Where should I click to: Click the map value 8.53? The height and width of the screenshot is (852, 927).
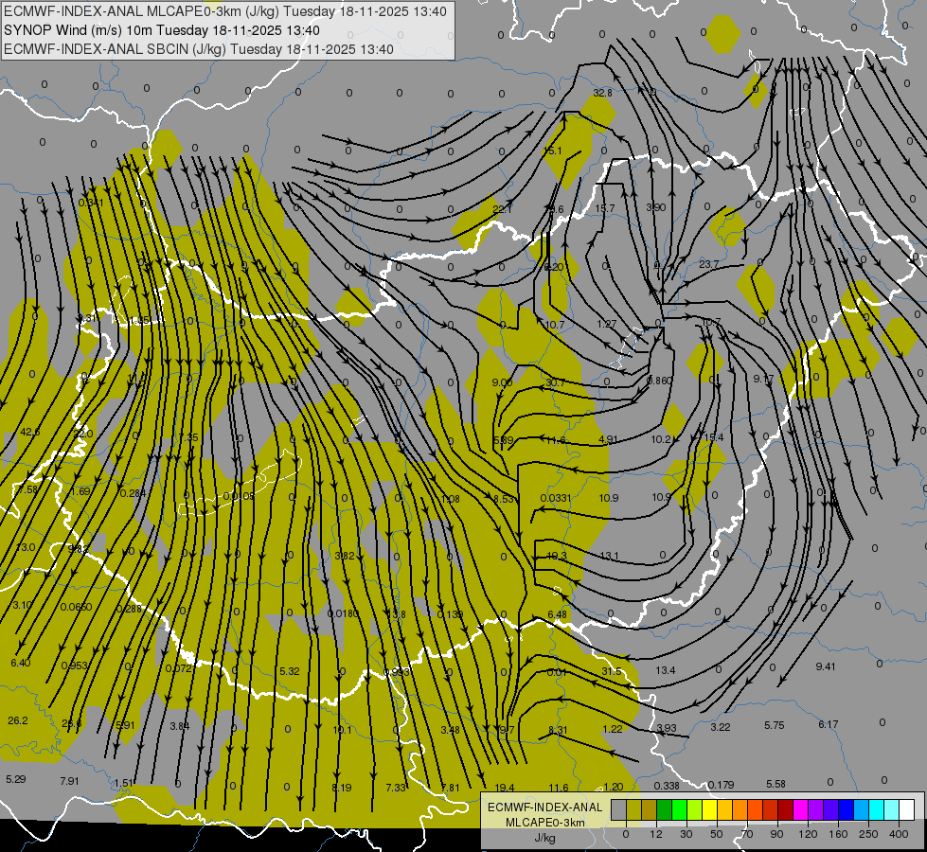(504, 499)
